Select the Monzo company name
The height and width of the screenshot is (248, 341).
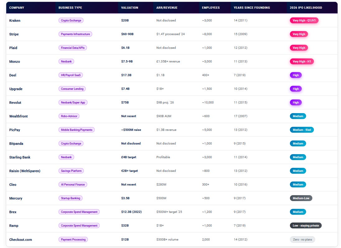point(15,62)
